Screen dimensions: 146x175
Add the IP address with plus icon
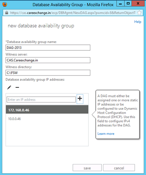(x=80, y=99)
